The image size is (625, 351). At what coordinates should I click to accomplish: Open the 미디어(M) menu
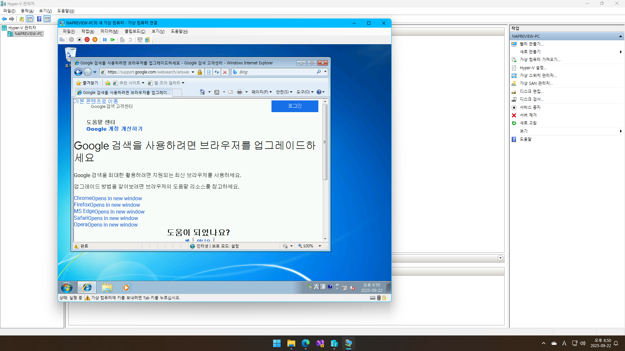click(109, 32)
